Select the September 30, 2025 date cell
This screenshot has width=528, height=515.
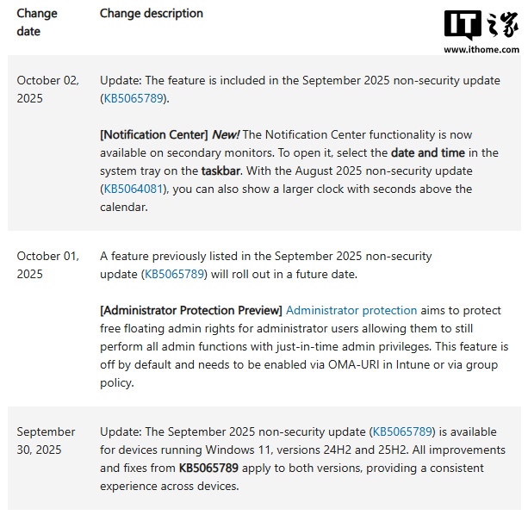[x=46, y=440]
